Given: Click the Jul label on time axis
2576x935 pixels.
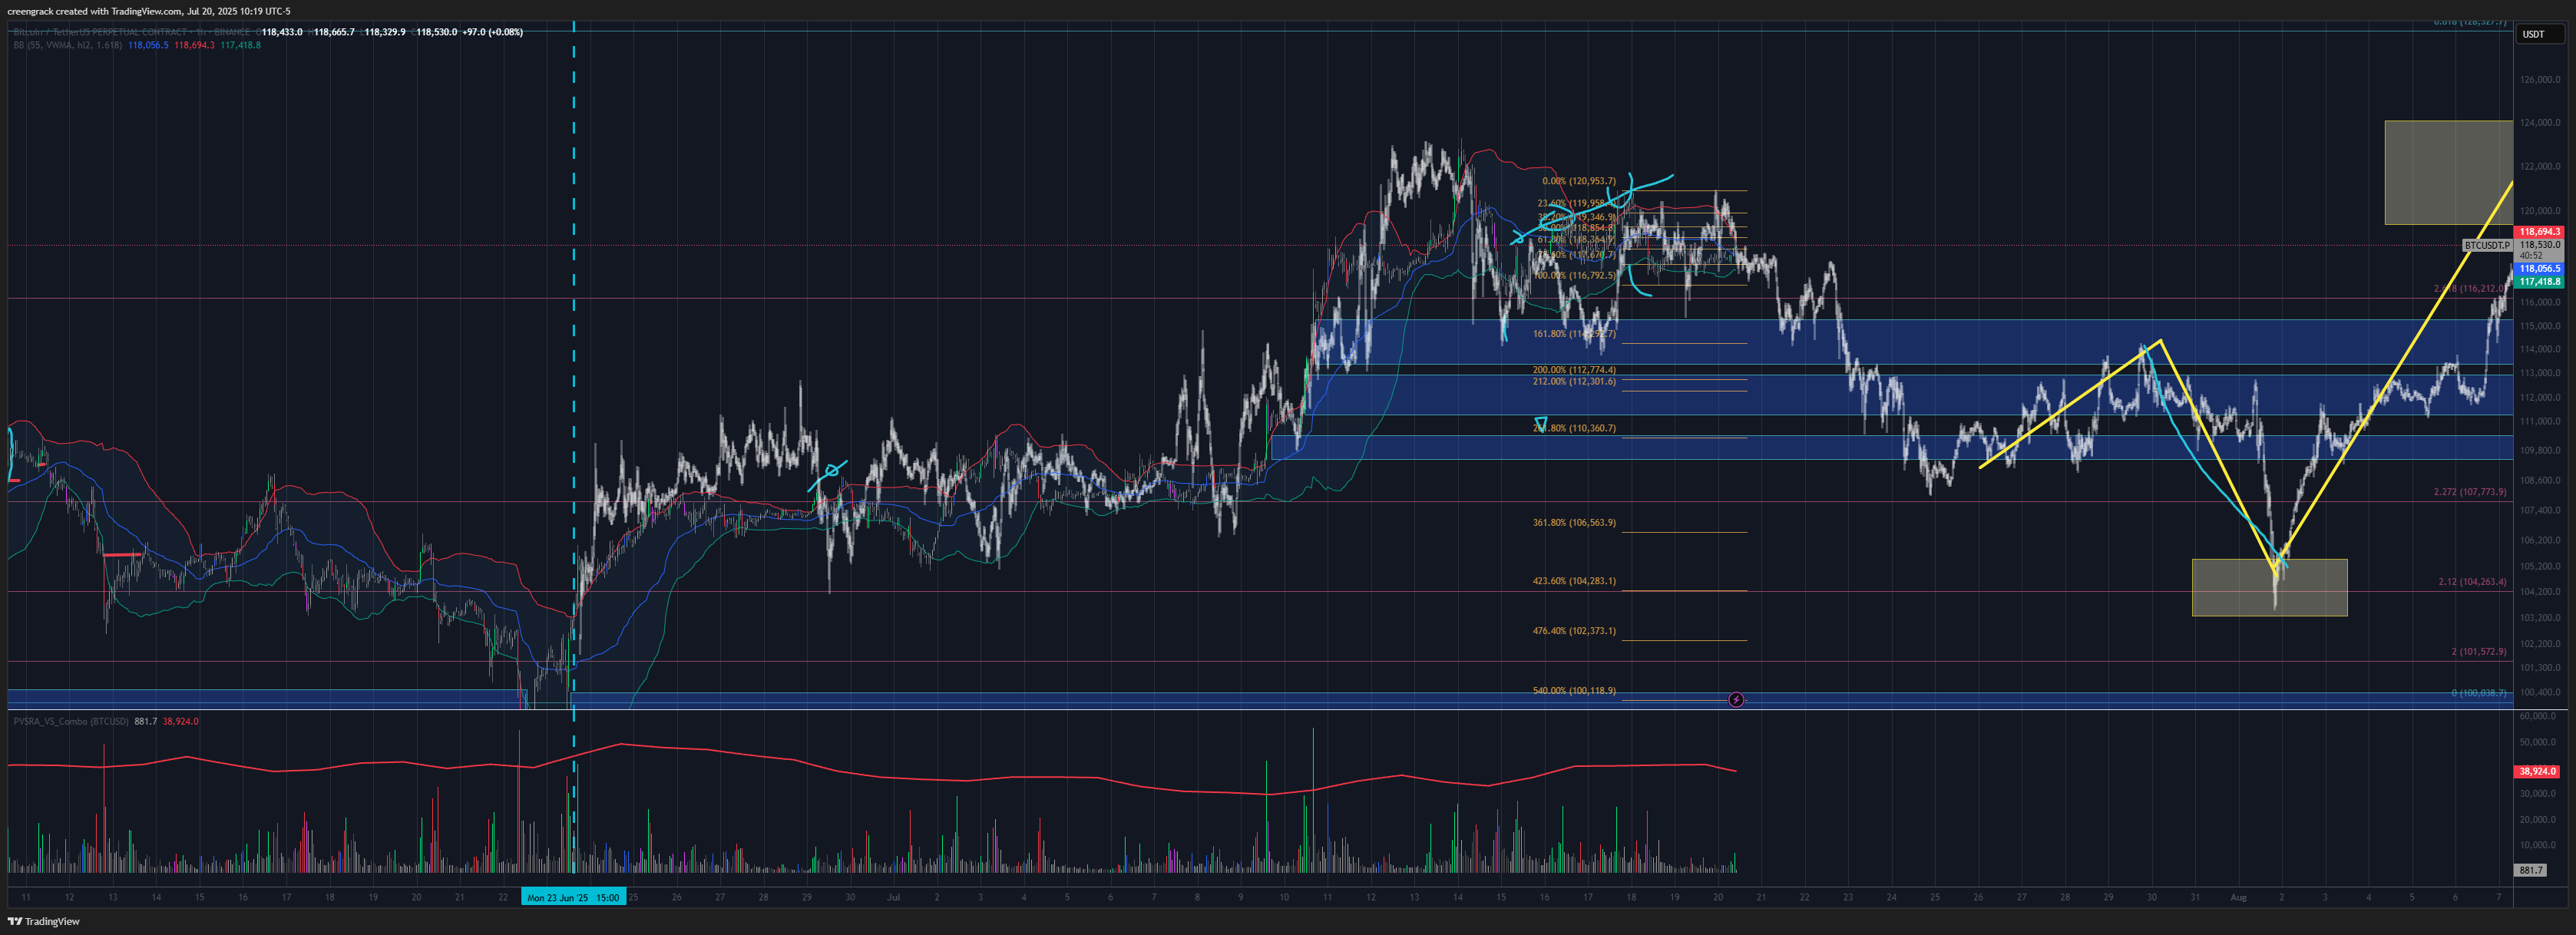Looking at the screenshot, I should click(x=893, y=897).
